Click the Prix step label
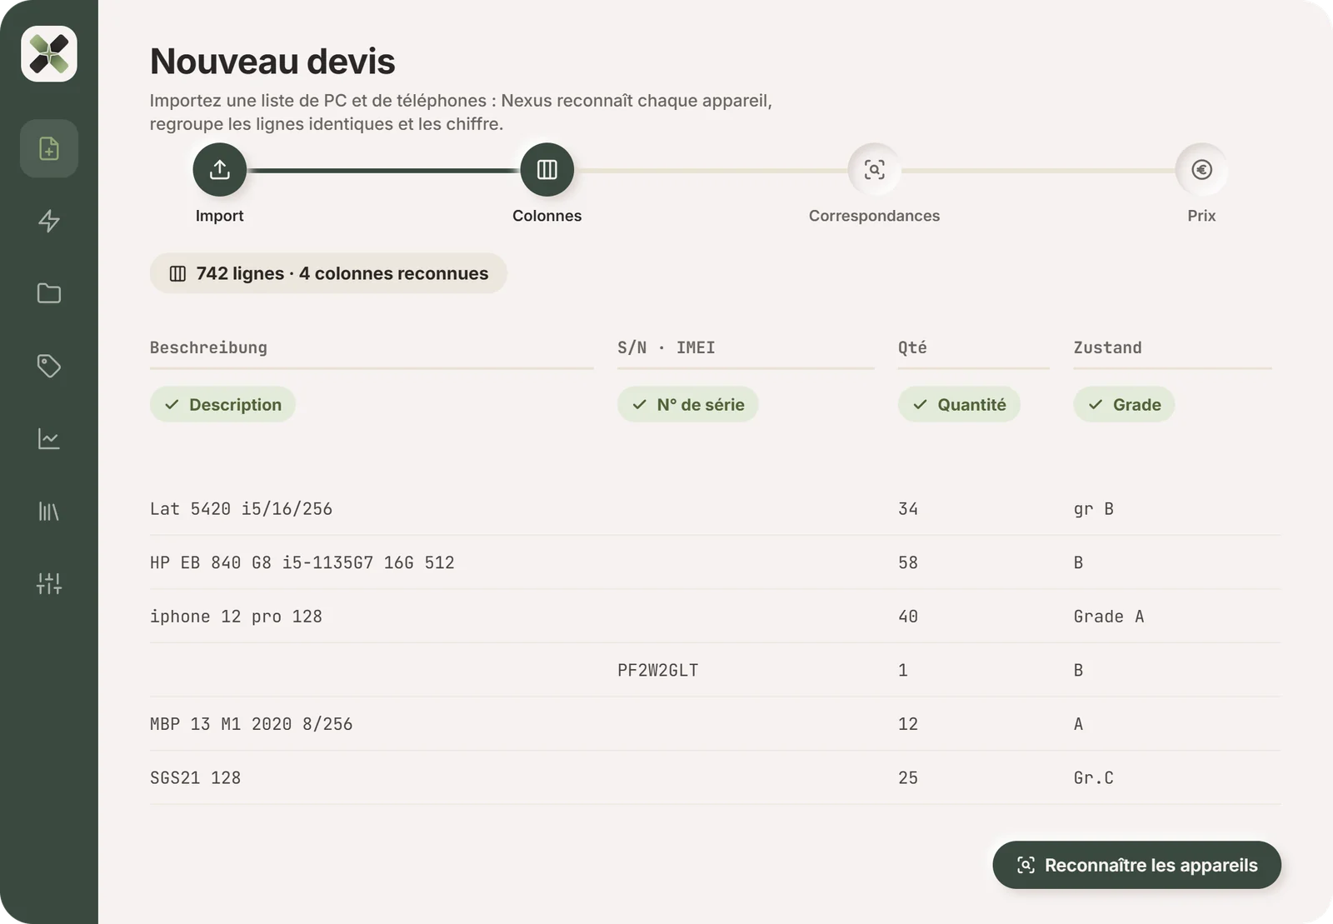The width and height of the screenshot is (1333, 924). click(1201, 216)
